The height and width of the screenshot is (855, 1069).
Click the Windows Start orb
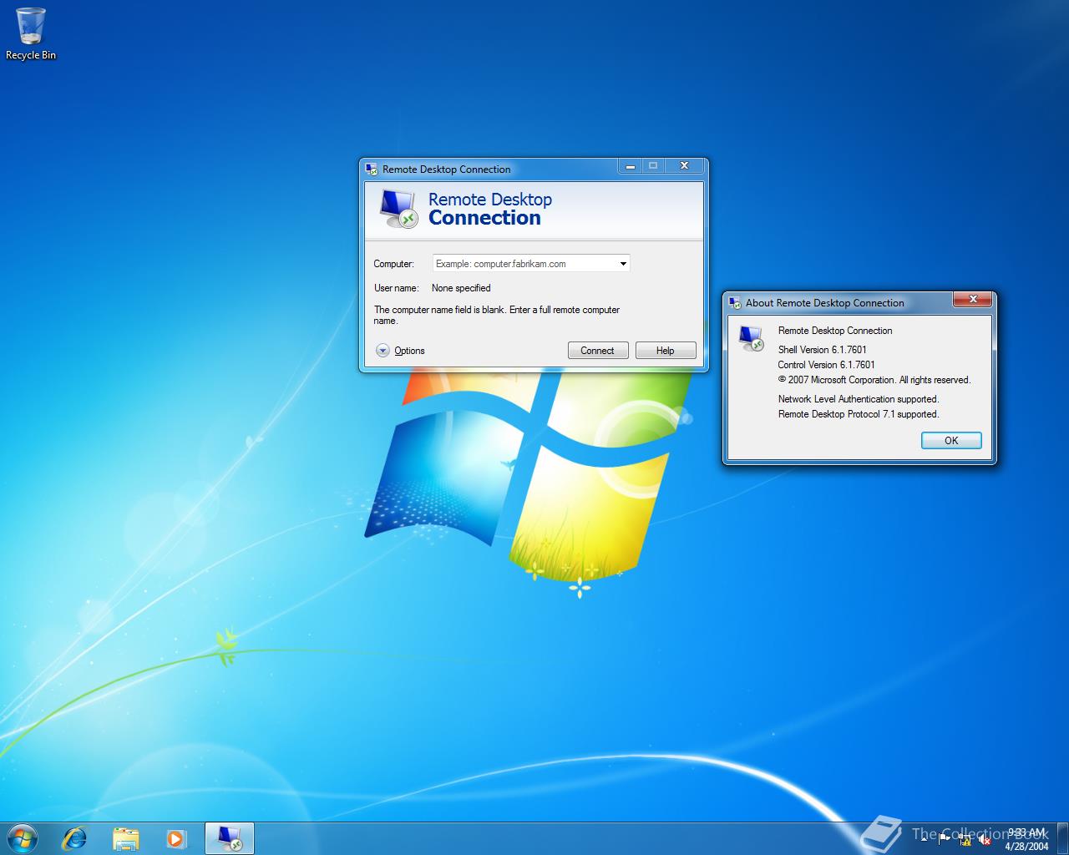[23, 837]
